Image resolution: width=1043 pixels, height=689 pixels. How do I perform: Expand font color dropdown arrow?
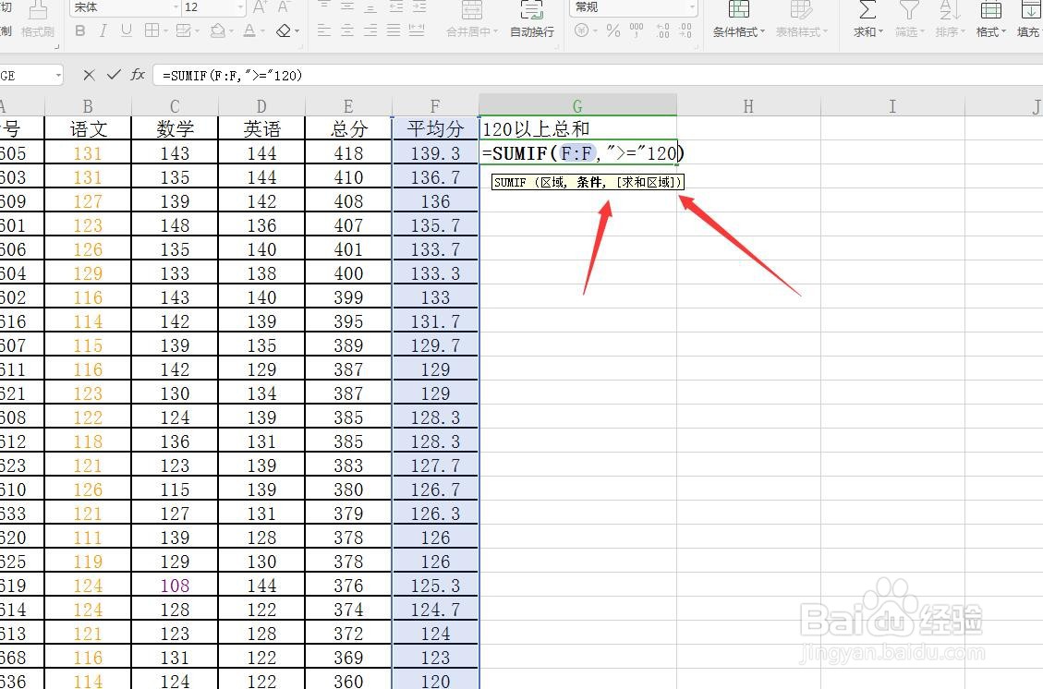tap(262, 31)
